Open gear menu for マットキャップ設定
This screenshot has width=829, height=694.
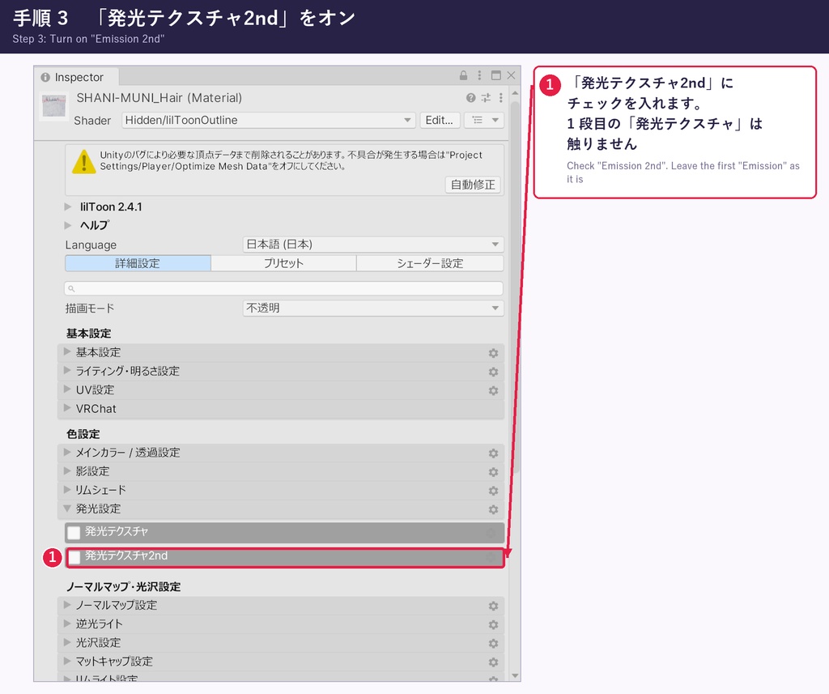tap(493, 662)
